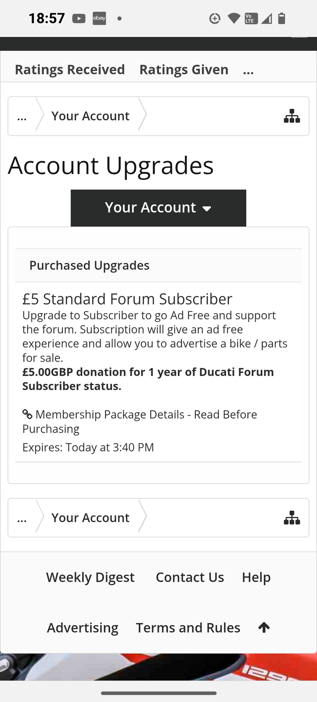Image resolution: width=317 pixels, height=702 pixels.
Task: Tap the scroll-to-top arrow icon
Action: (264, 628)
